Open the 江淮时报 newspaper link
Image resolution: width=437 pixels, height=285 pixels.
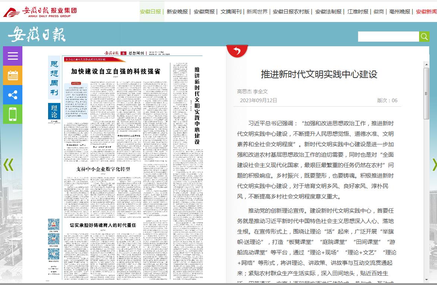(358, 12)
